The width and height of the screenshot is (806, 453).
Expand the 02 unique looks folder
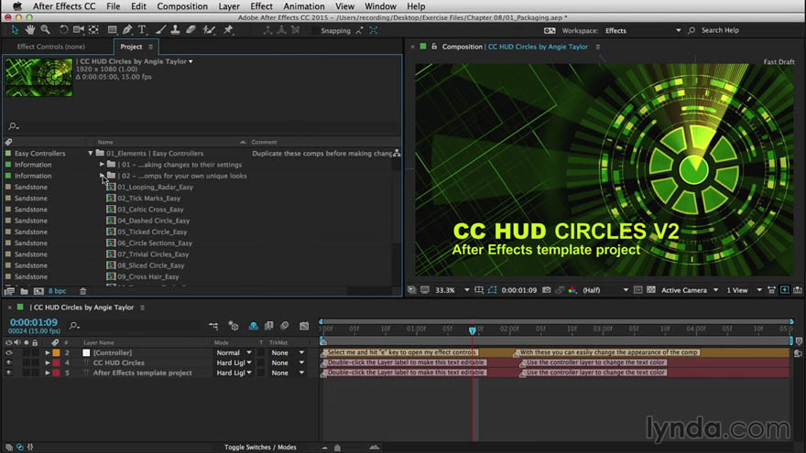point(102,176)
